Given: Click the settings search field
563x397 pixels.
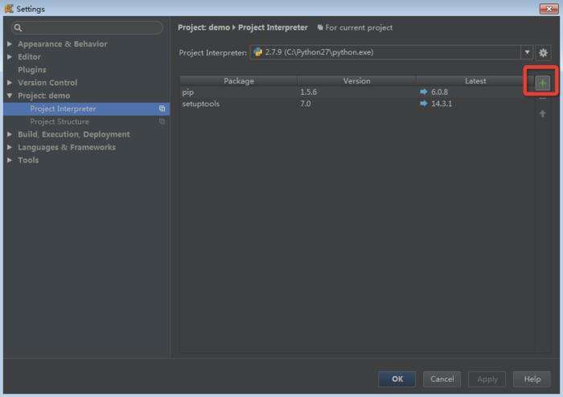Looking at the screenshot, I should pos(87,27).
